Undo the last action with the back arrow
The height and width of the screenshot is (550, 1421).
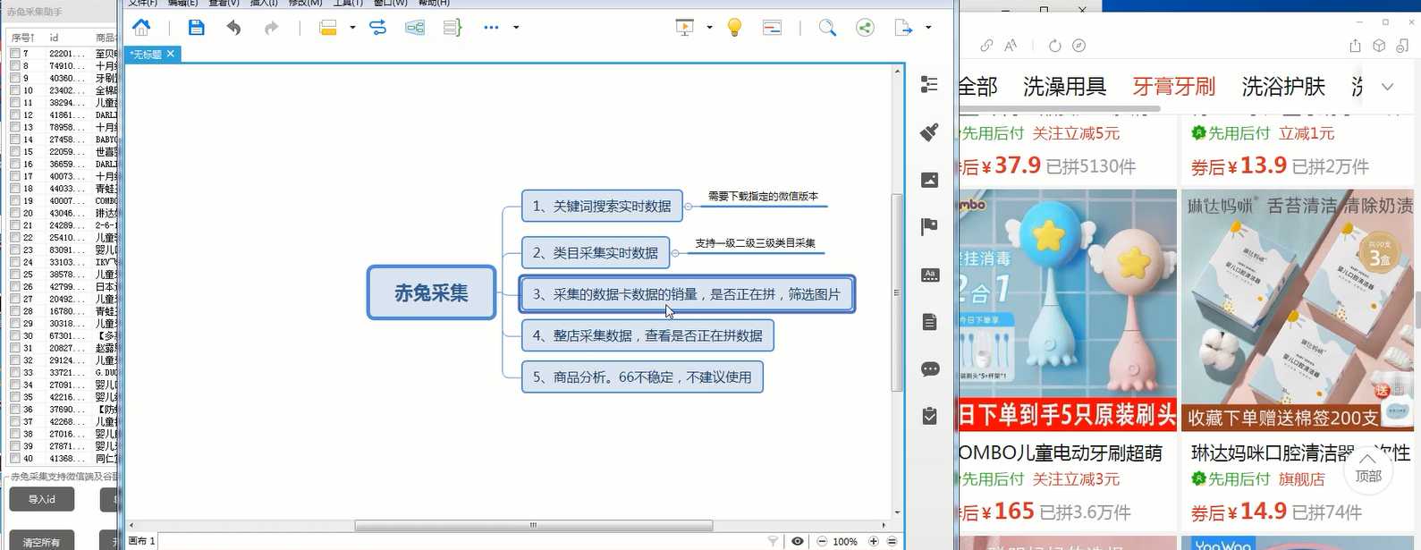click(233, 28)
